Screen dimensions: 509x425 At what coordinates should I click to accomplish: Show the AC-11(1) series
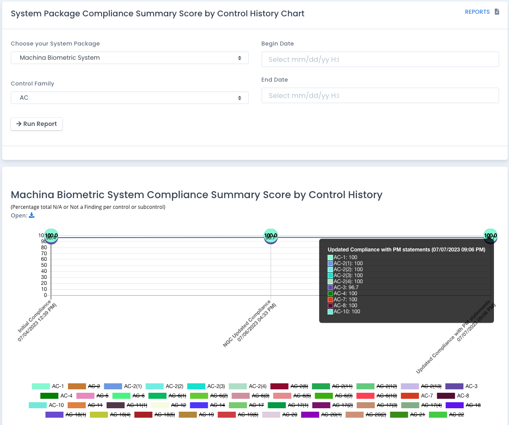126,405
